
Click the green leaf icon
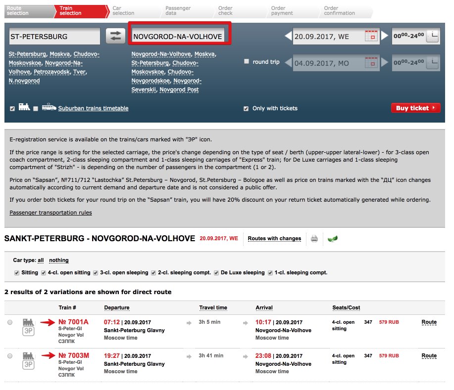click(x=332, y=239)
